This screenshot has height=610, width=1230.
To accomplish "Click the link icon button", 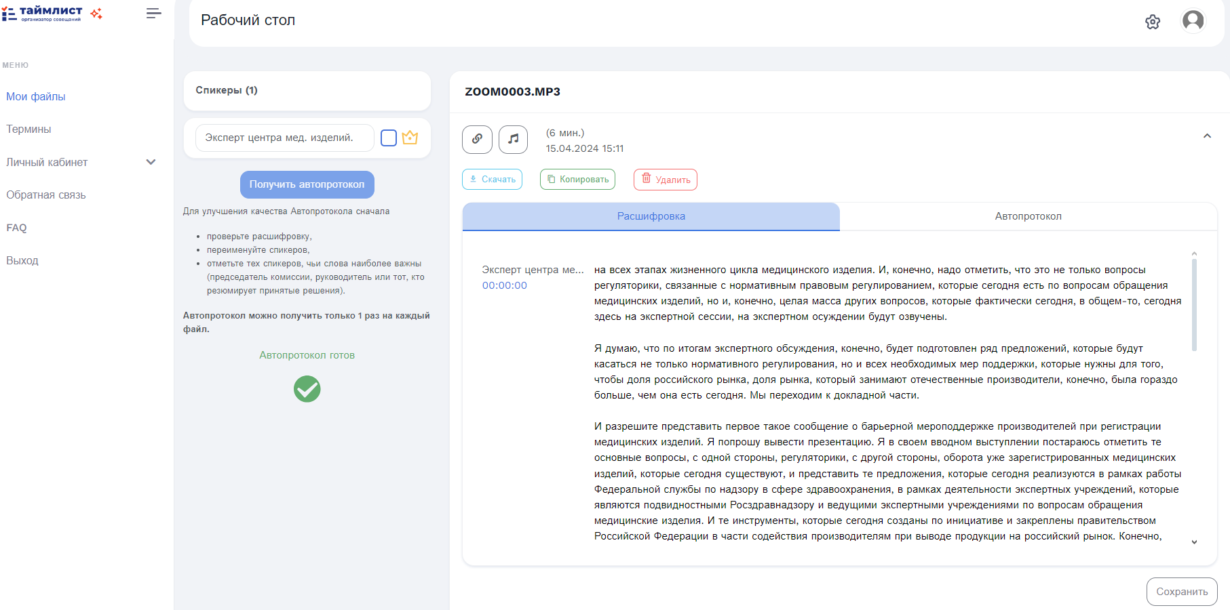I will [x=477, y=139].
